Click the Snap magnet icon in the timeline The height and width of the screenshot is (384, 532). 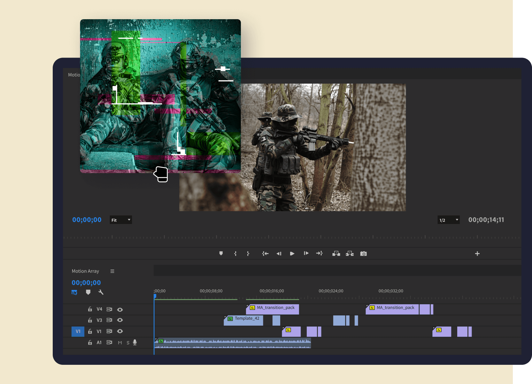(x=74, y=292)
